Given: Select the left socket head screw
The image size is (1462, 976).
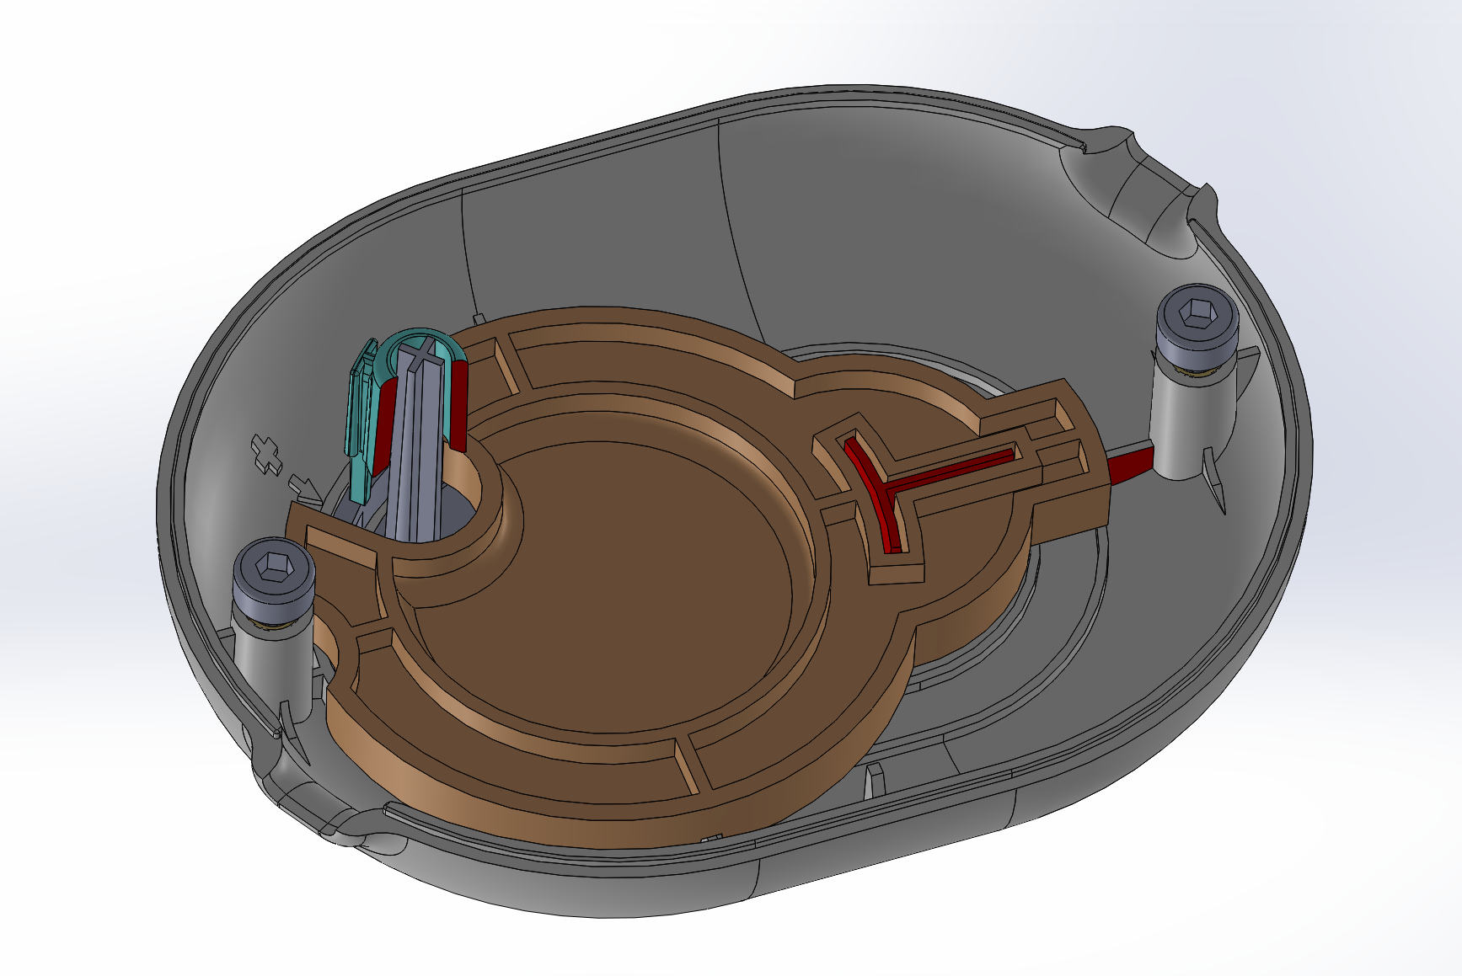Looking at the screenshot, I should pos(274,581).
